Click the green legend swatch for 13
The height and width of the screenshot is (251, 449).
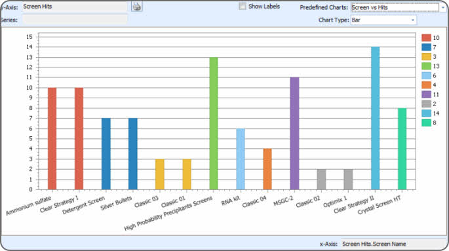[426, 66]
